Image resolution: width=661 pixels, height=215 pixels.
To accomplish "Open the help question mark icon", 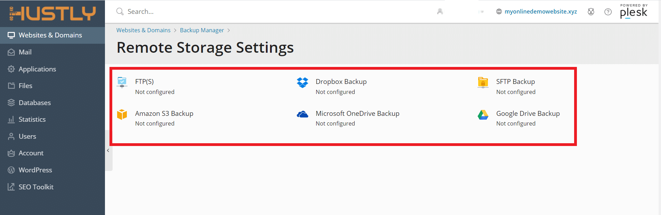I will coord(608,12).
